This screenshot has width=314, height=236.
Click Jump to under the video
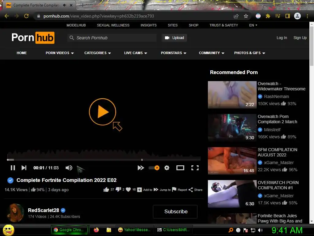[162, 190]
